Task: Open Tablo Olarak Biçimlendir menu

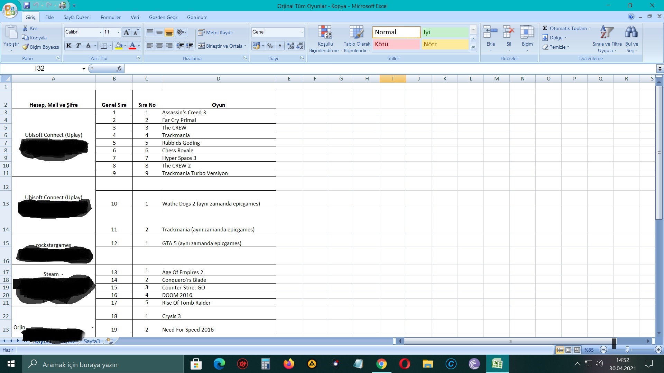Action: (x=357, y=39)
